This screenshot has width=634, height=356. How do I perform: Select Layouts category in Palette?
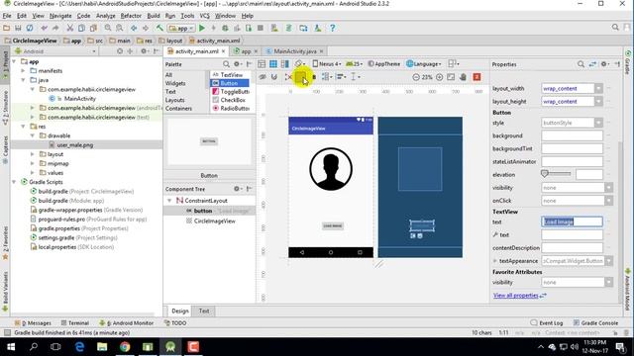pyautogui.click(x=174, y=100)
